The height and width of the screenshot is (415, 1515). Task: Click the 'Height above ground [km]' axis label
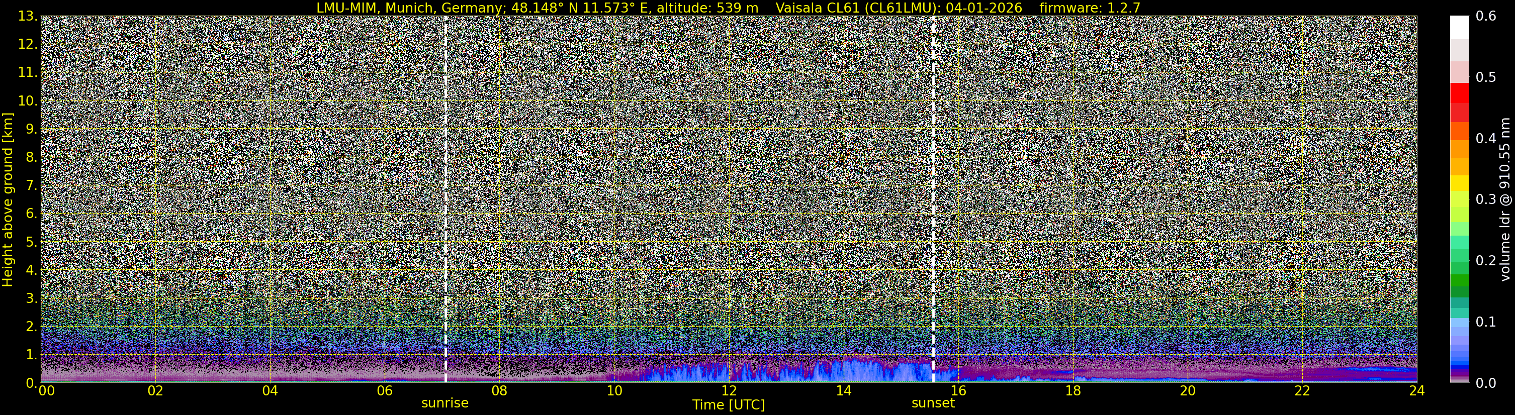click(8, 200)
